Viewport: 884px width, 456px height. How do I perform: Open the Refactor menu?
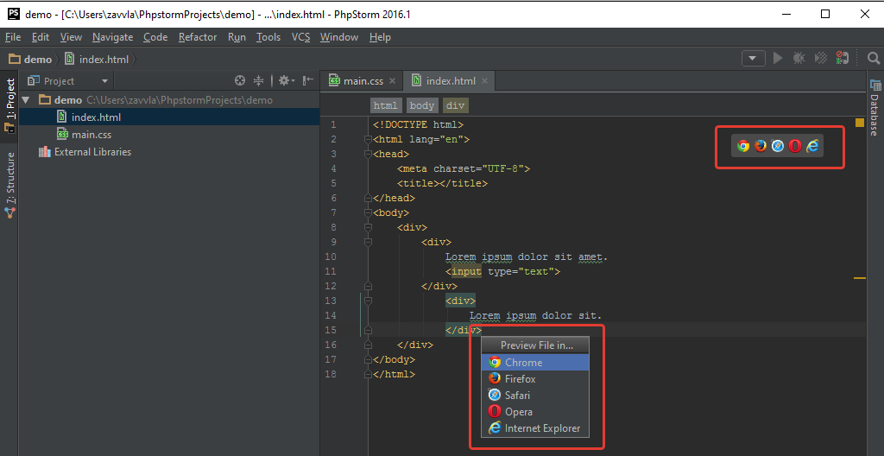pyautogui.click(x=198, y=37)
